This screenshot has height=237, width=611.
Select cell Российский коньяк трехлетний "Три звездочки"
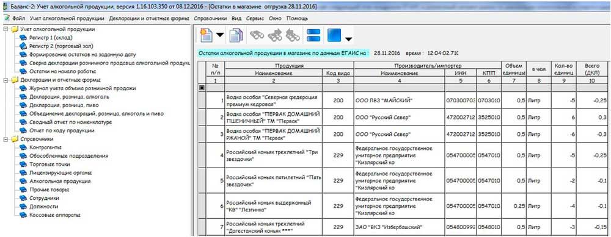[x=273, y=155]
